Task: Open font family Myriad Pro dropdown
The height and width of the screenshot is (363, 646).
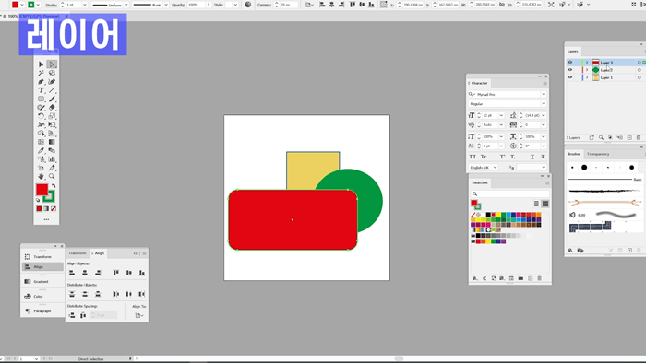Action: pos(544,95)
